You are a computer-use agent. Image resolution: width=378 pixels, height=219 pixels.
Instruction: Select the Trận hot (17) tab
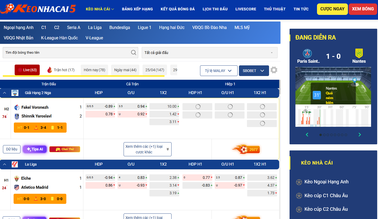tap(61, 70)
